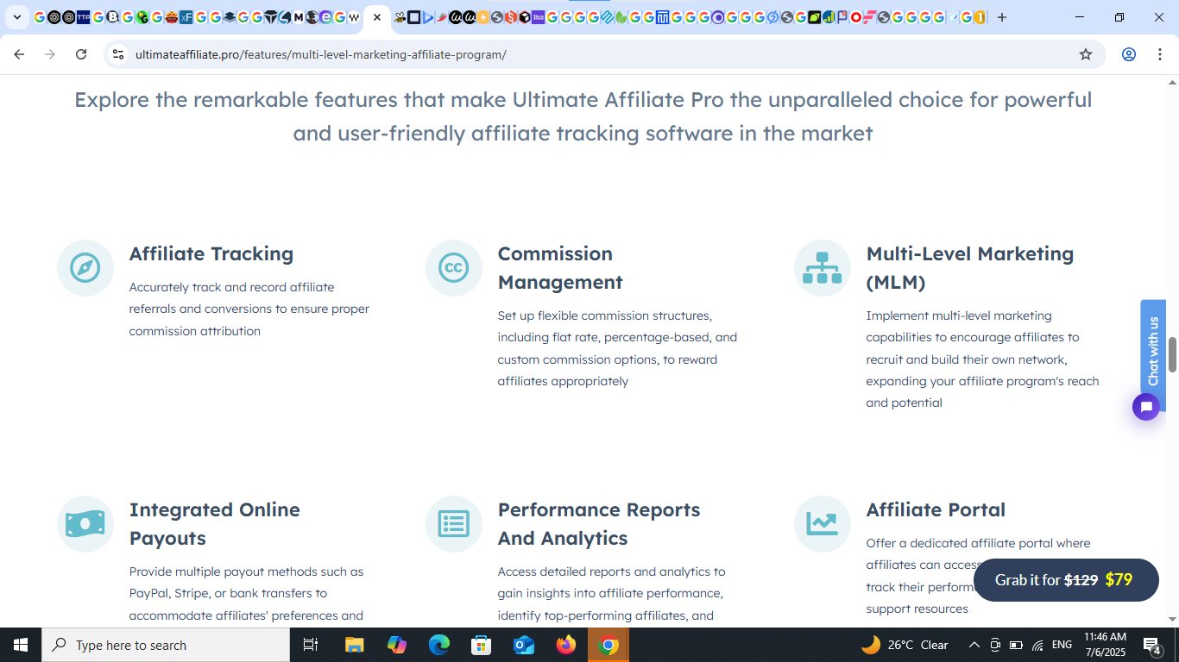This screenshot has height=662, width=1179.
Task: Switch to the orange number 1 tab
Action: (x=980, y=17)
